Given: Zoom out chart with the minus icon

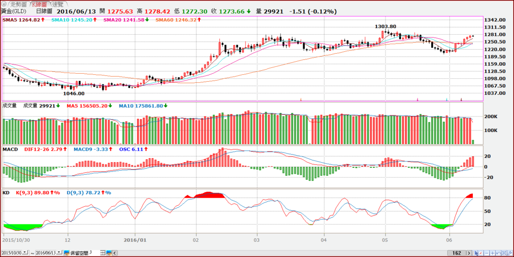Looking at the screenshot, I should 487,253.
